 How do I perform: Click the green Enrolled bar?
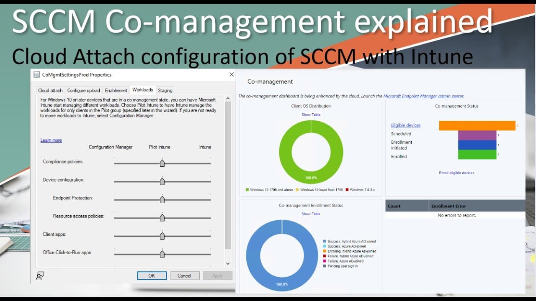477,154
